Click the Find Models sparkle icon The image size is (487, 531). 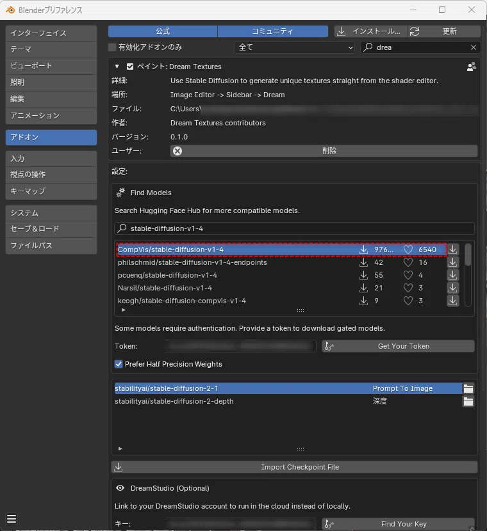tap(120, 193)
